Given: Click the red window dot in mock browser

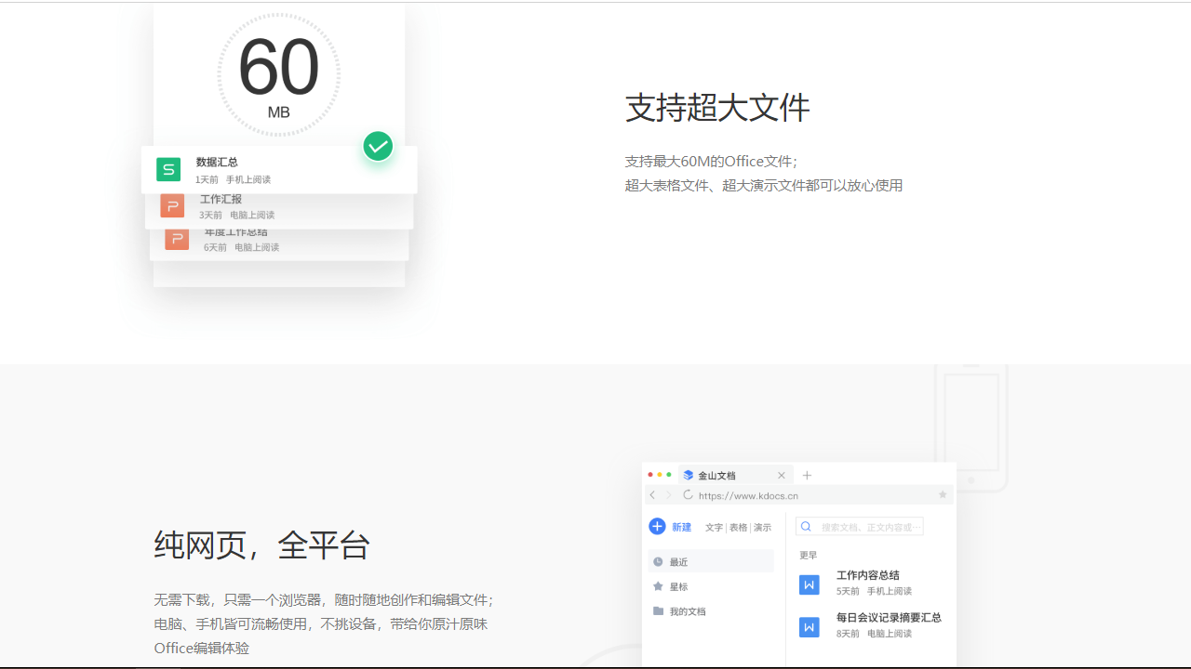Looking at the screenshot, I should point(650,475).
